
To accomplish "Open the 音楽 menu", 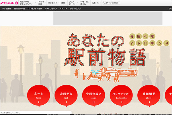I will pyautogui.click(x=64, y=3).
